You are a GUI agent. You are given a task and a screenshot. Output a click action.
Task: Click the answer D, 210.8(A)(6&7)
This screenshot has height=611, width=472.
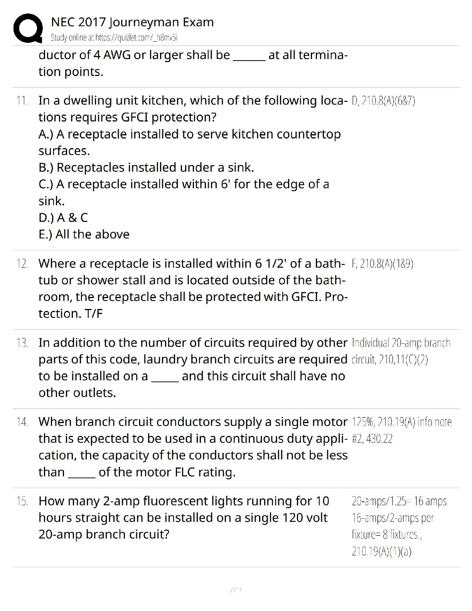[x=383, y=101]
